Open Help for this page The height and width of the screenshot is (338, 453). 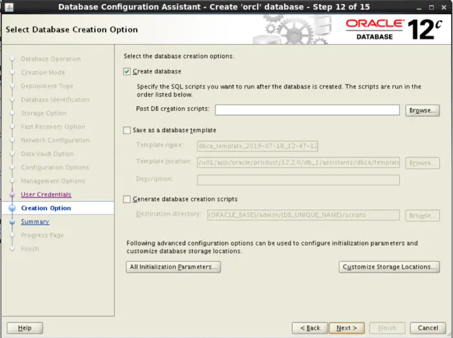25,328
